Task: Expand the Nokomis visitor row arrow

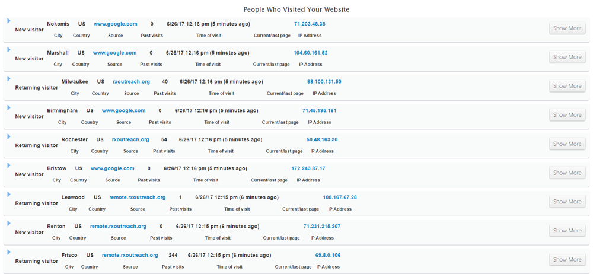Action: 9,20
